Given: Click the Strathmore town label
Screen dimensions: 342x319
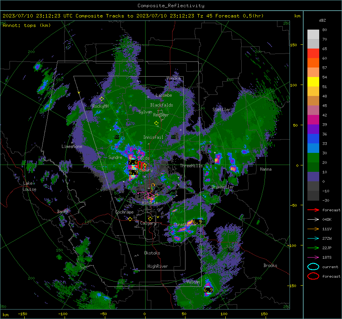Looking at the screenshot, I should click(x=185, y=225).
